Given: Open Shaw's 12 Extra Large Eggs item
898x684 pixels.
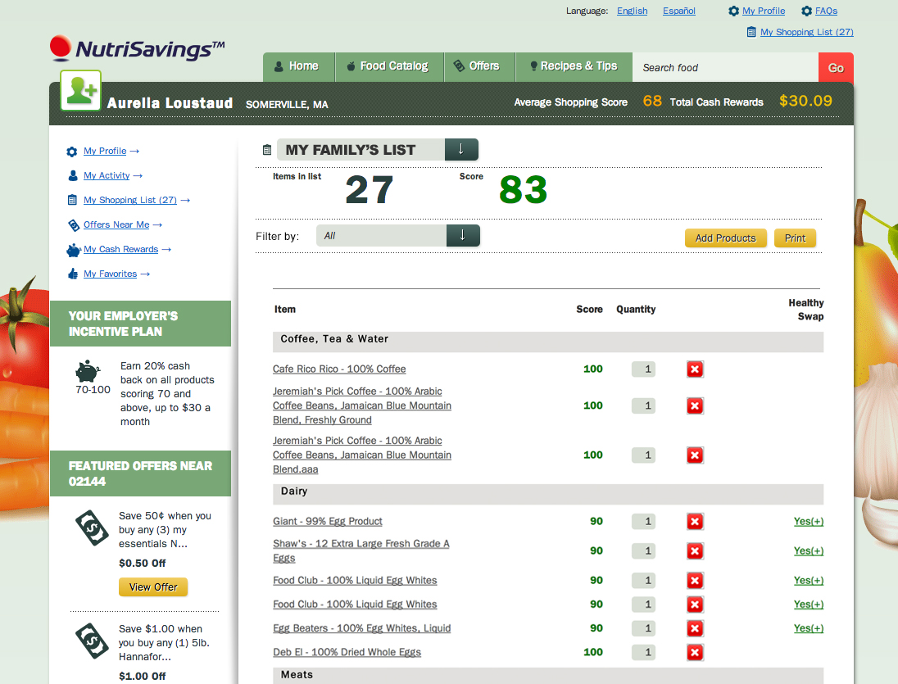Looking at the screenshot, I should click(x=361, y=550).
